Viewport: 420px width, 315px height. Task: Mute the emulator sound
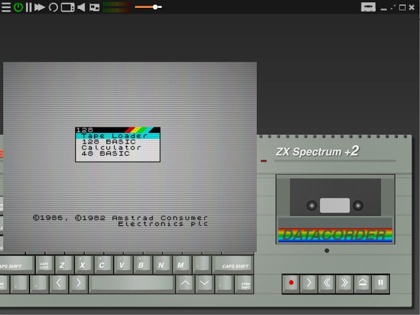tap(81, 7)
